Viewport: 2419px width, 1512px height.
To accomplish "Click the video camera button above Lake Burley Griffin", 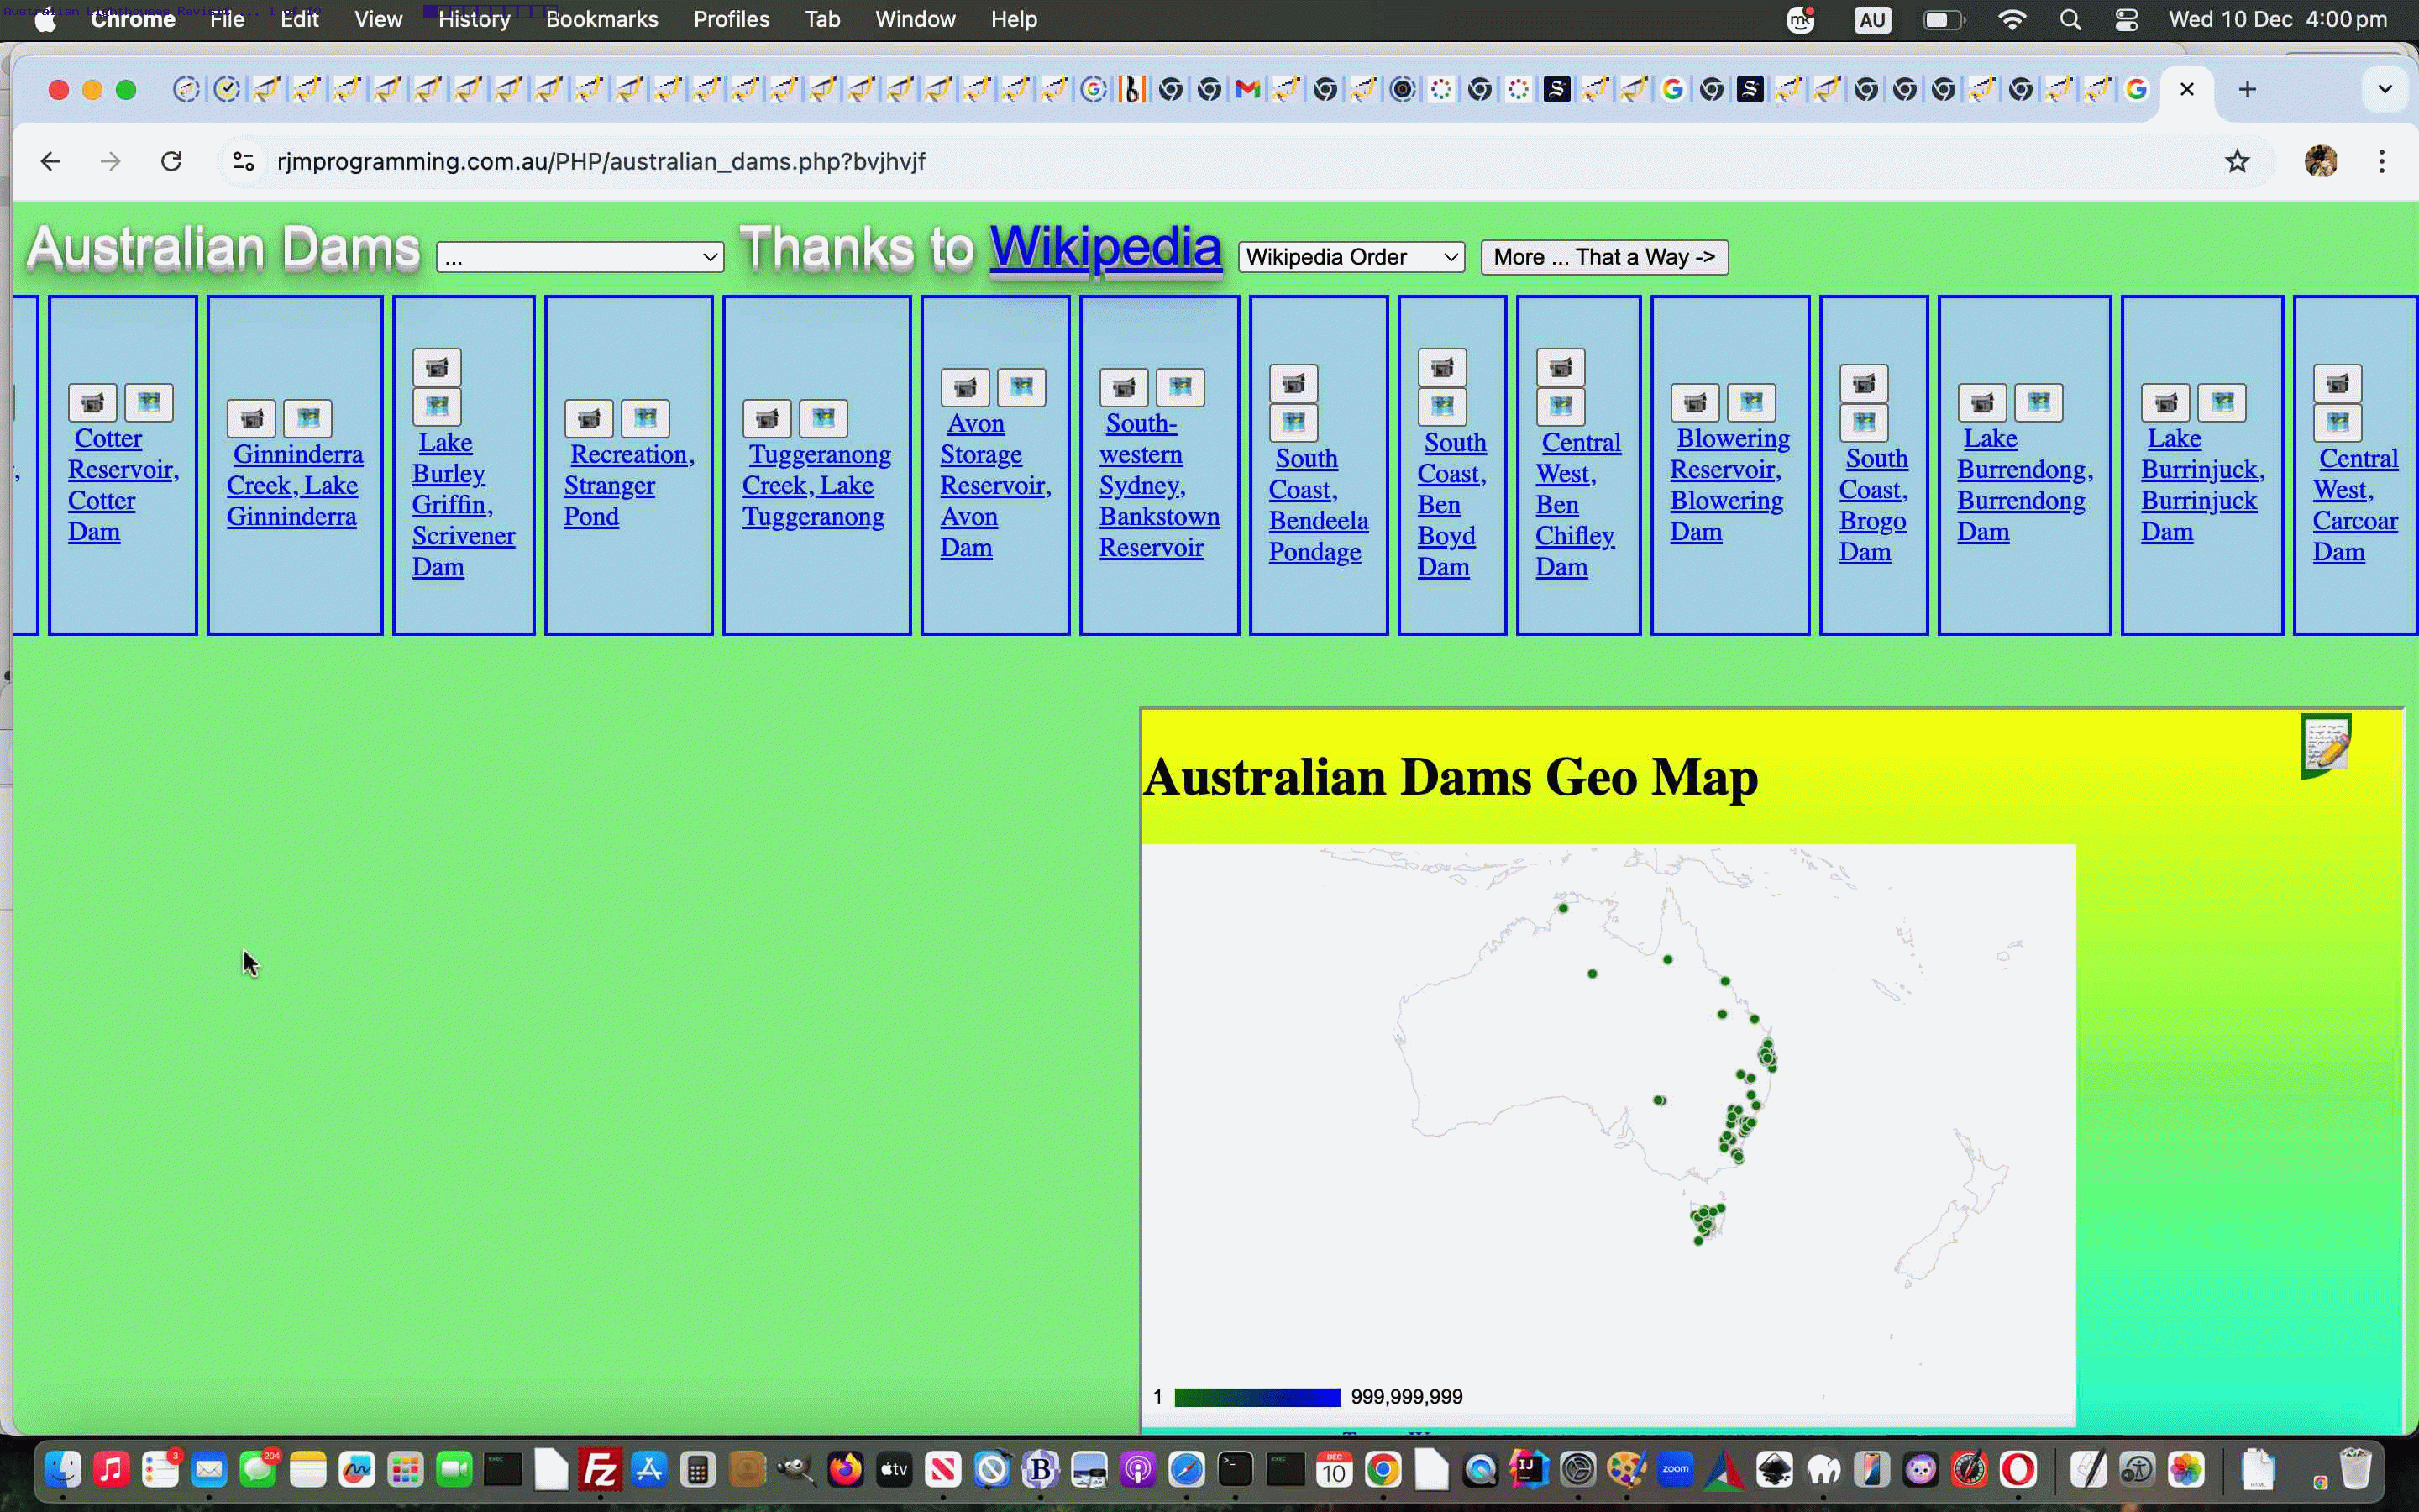I will coord(437,368).
